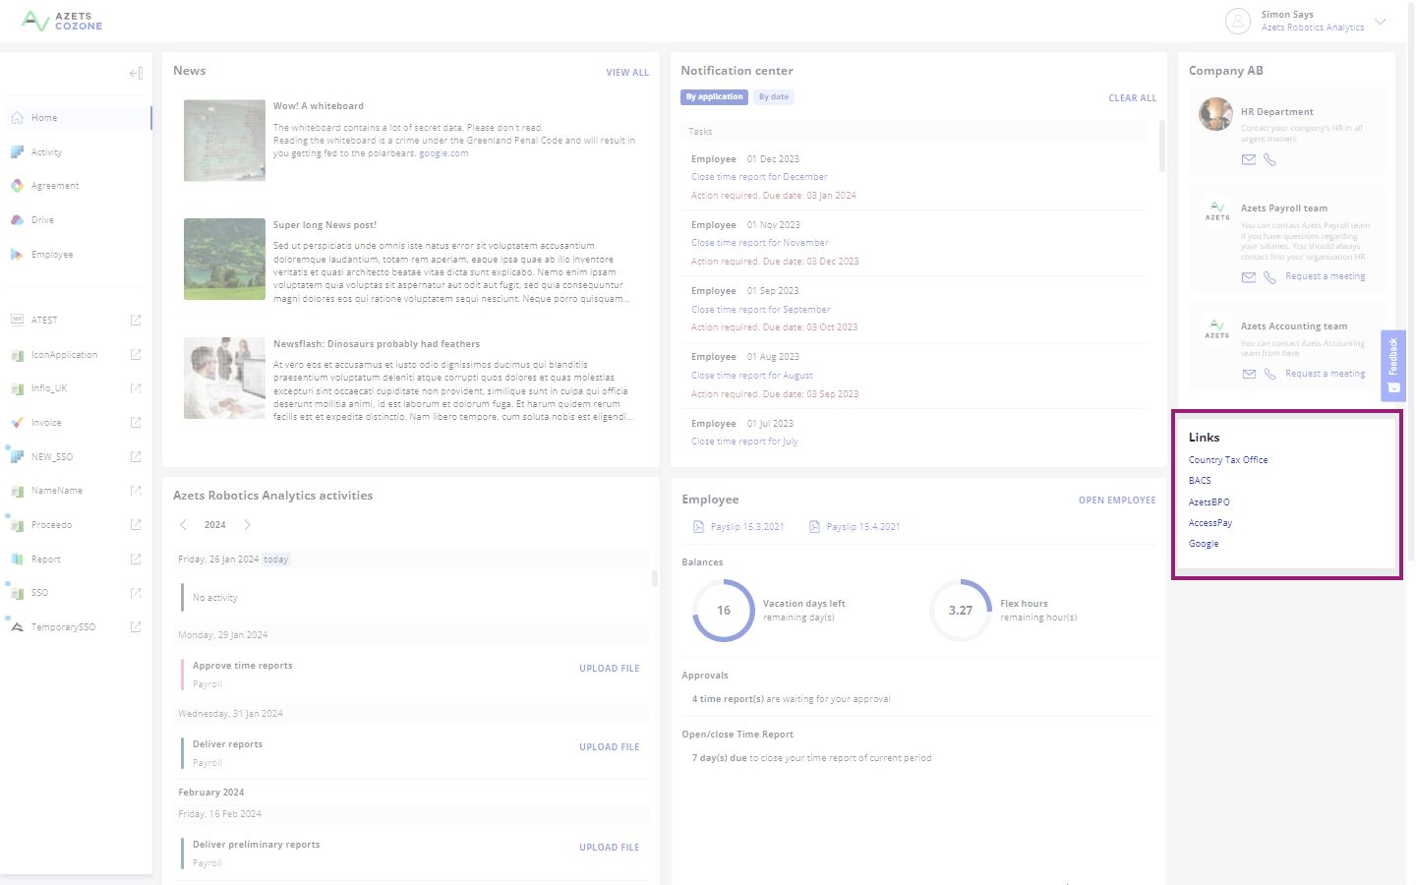Open the Simon Says profile dropdown
Screen dimensions: 1416x885
(1381, 21)
